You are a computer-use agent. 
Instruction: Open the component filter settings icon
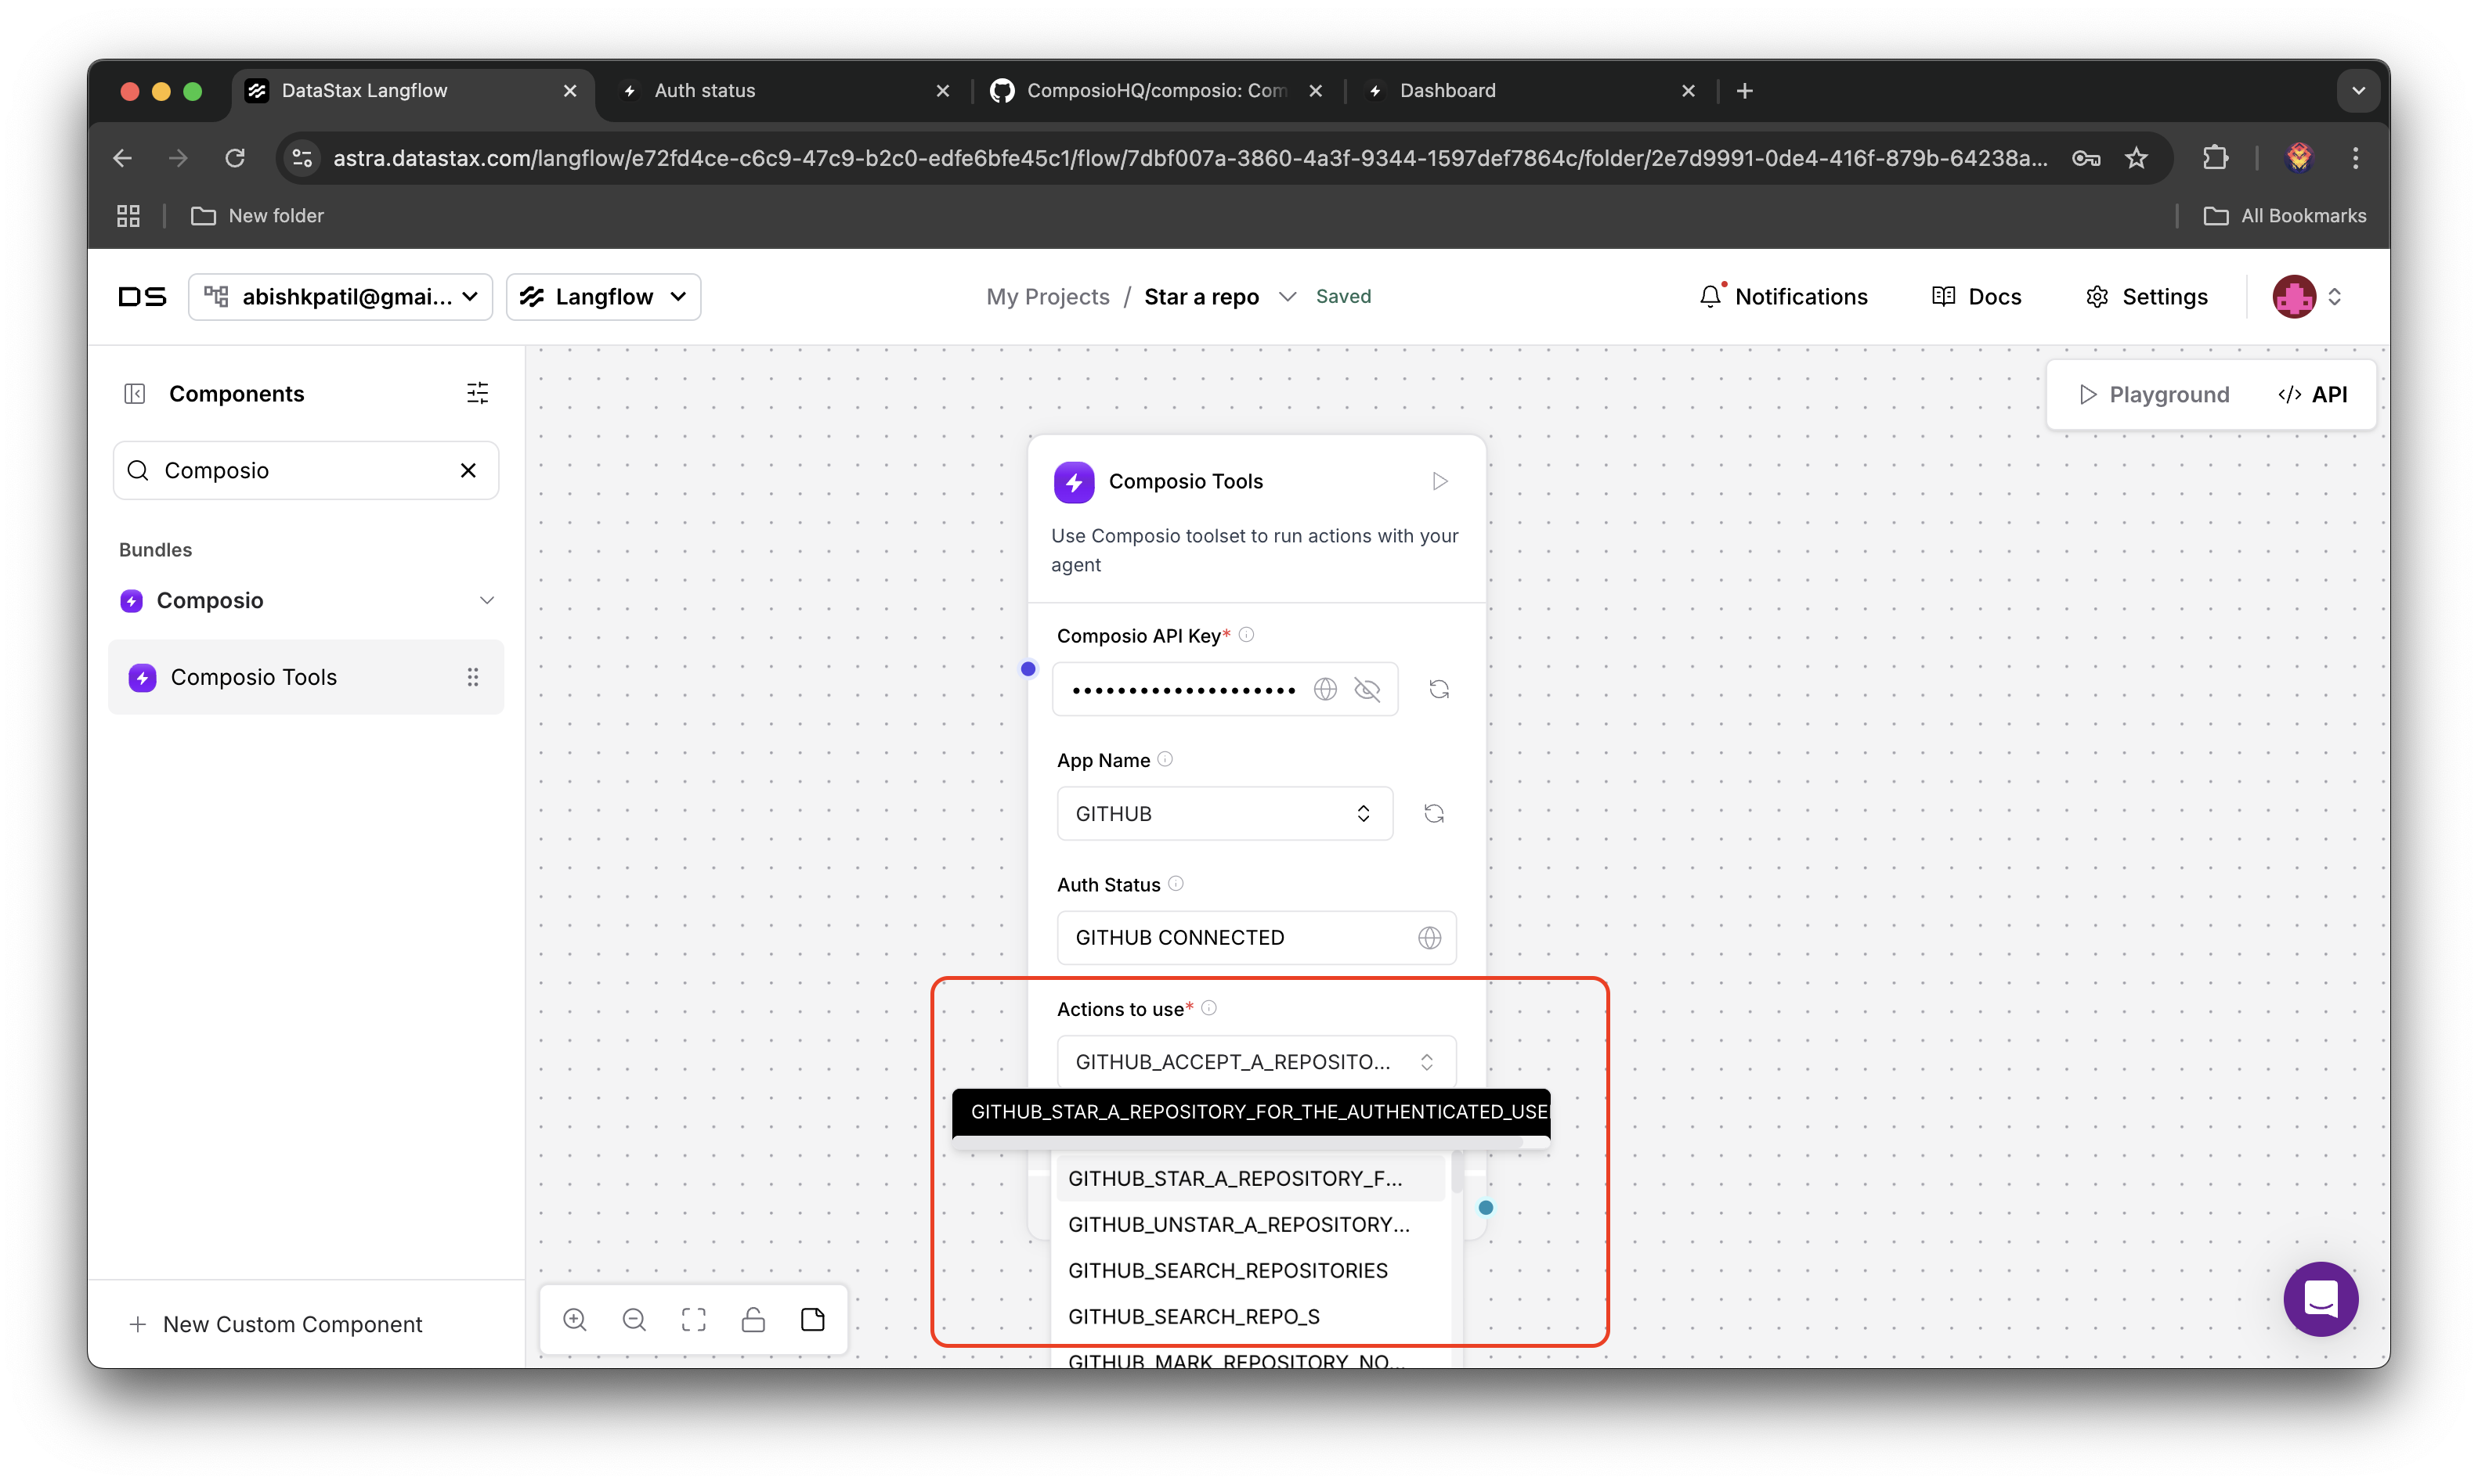[477, 393]
